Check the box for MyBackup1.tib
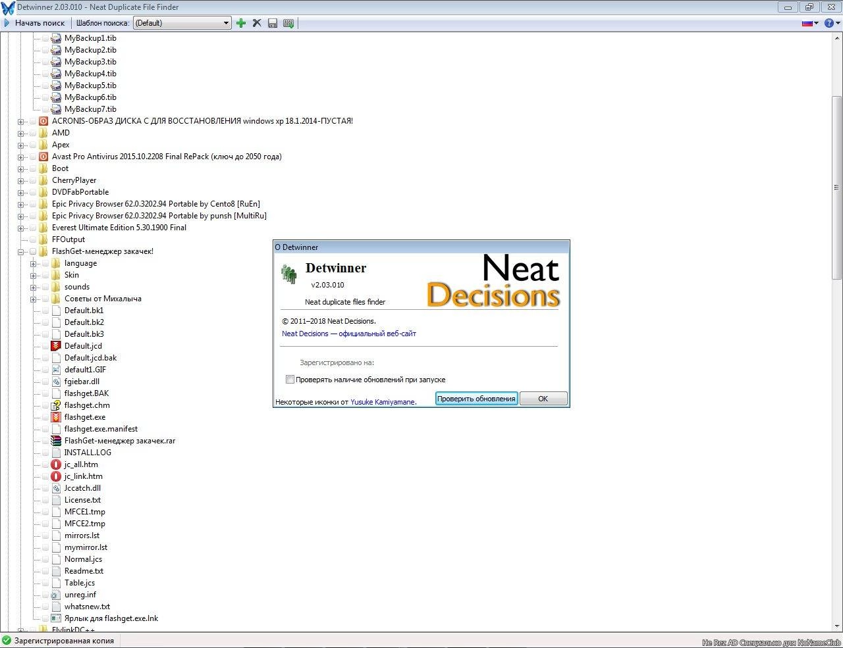This screenshot has height=648, width=843. (45, 38)
